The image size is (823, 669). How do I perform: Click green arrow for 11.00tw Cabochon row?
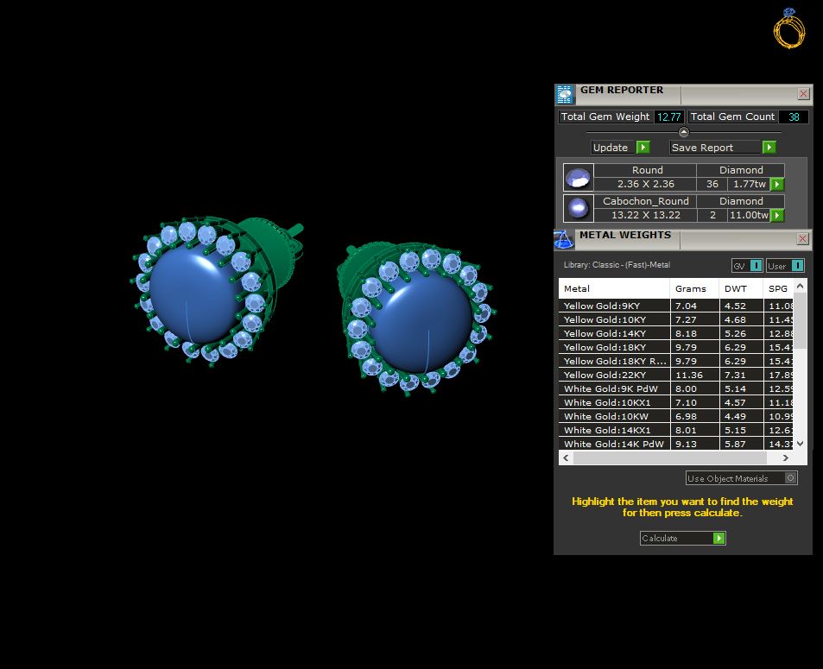pyautogui.click(x=777, y=215)
